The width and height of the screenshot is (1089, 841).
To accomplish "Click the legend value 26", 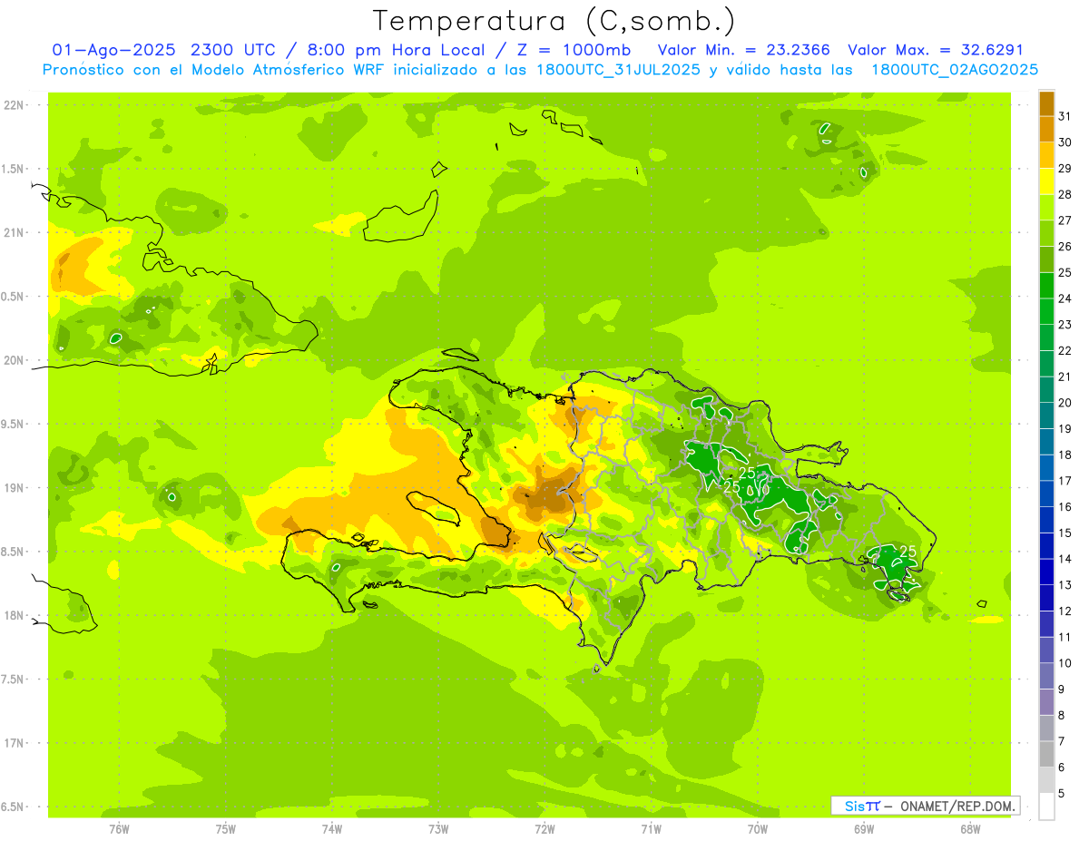I will (1065, 247).
